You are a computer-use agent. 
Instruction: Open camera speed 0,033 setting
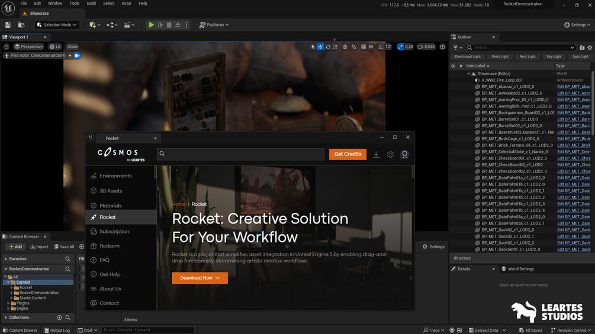pyautogui.click(x=426, y=47)
